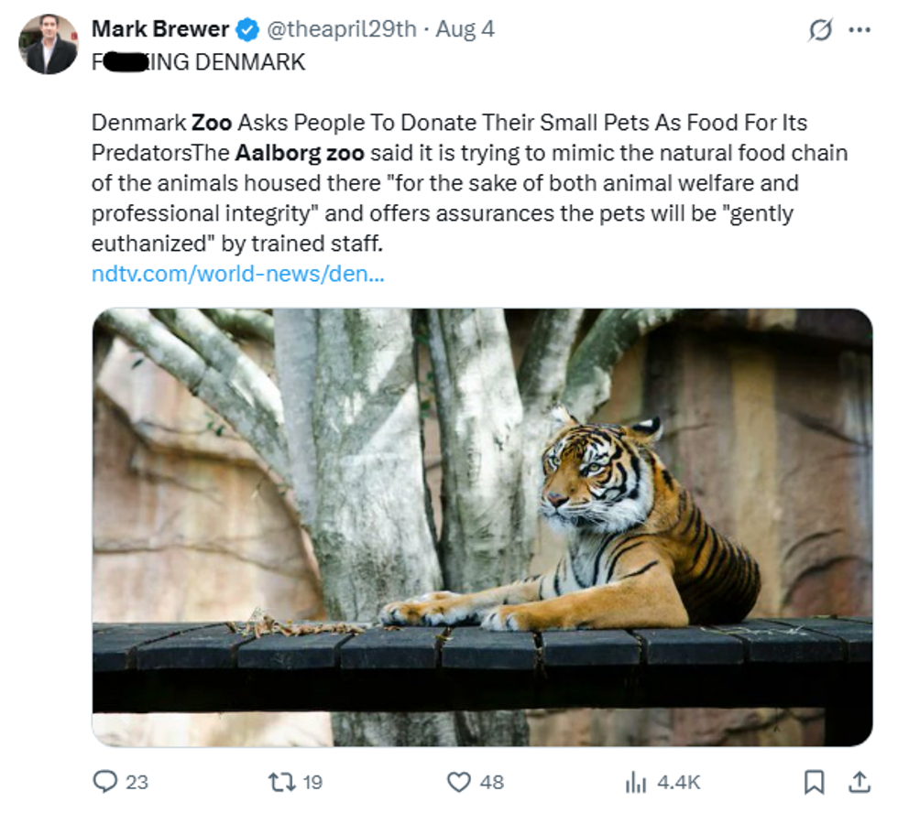
Task: Open the share post icon menu
Action: [859, 782]
